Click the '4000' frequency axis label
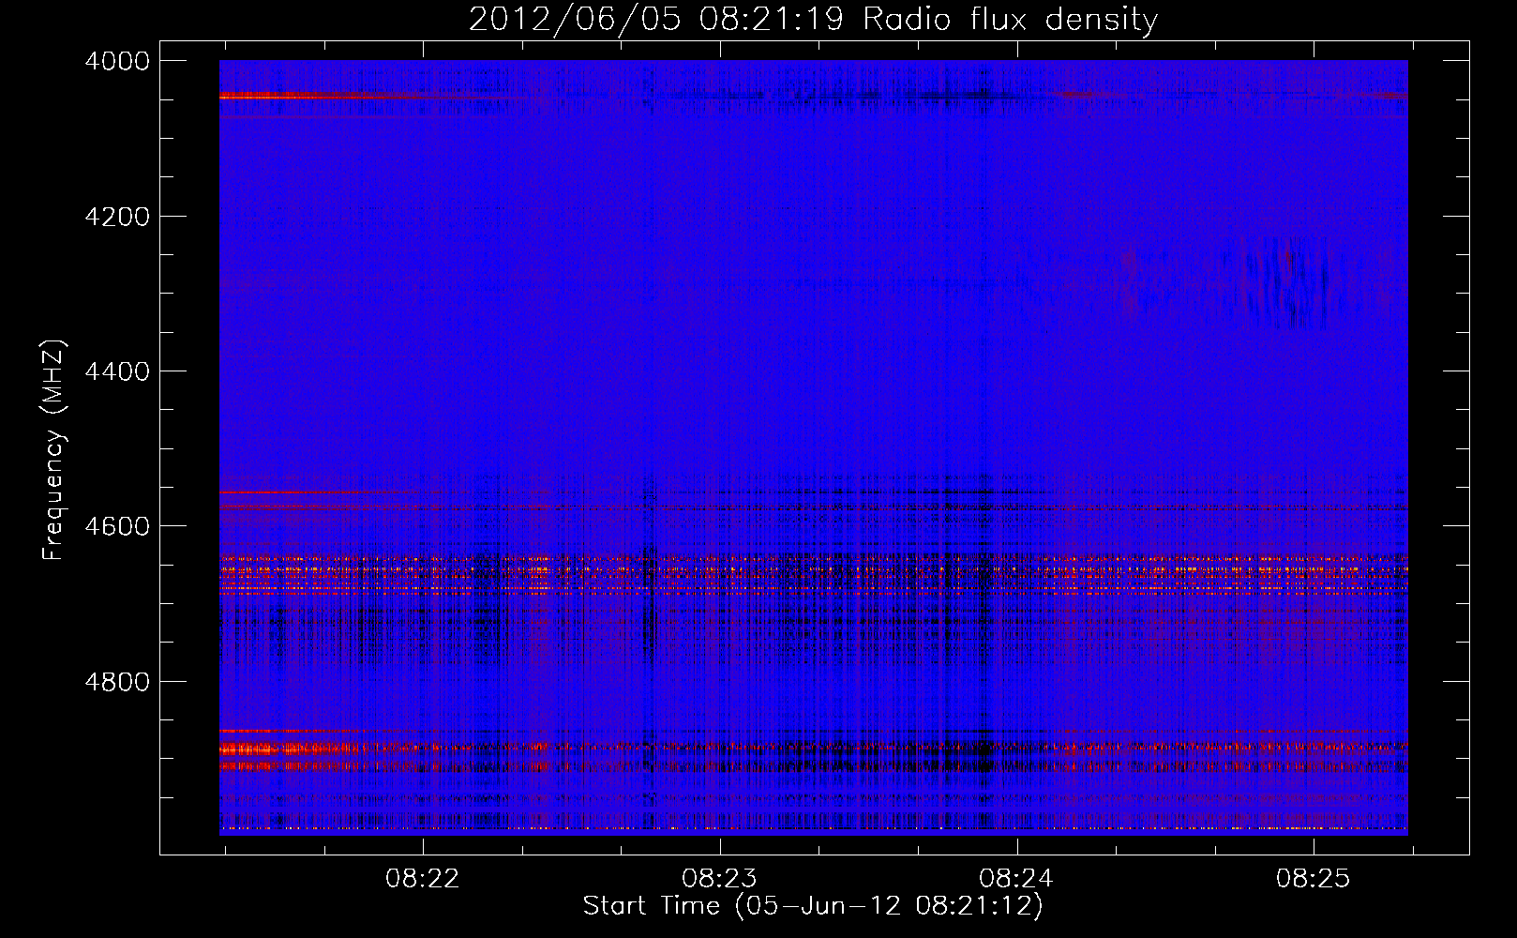 tap(117, 62)
